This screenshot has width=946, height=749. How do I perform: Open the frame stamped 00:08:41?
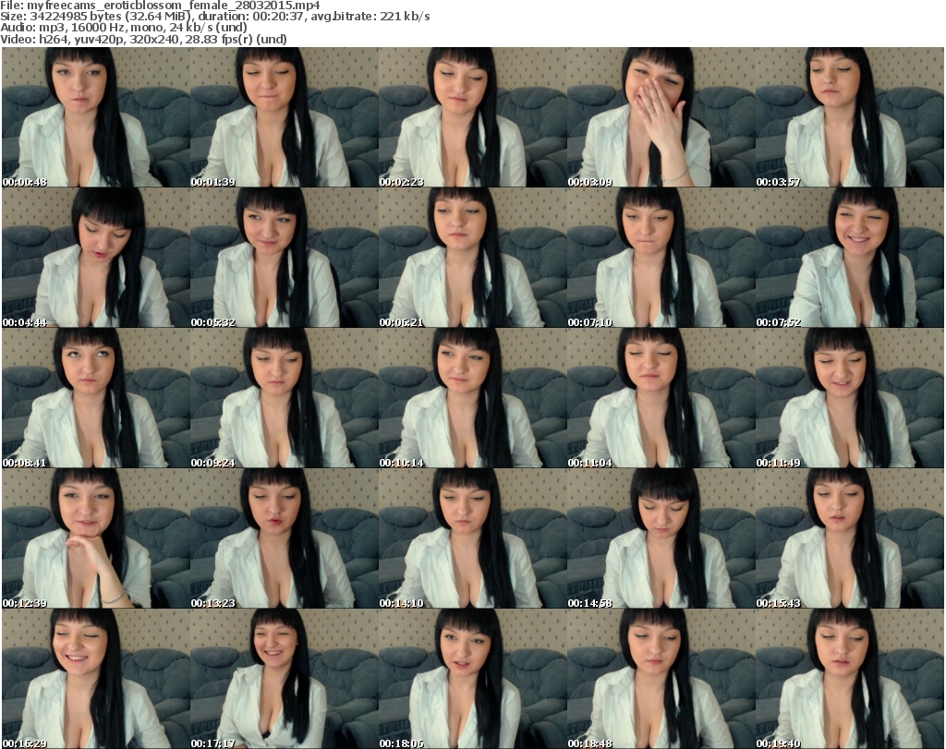pyautogui.click(x=96, y=398)
